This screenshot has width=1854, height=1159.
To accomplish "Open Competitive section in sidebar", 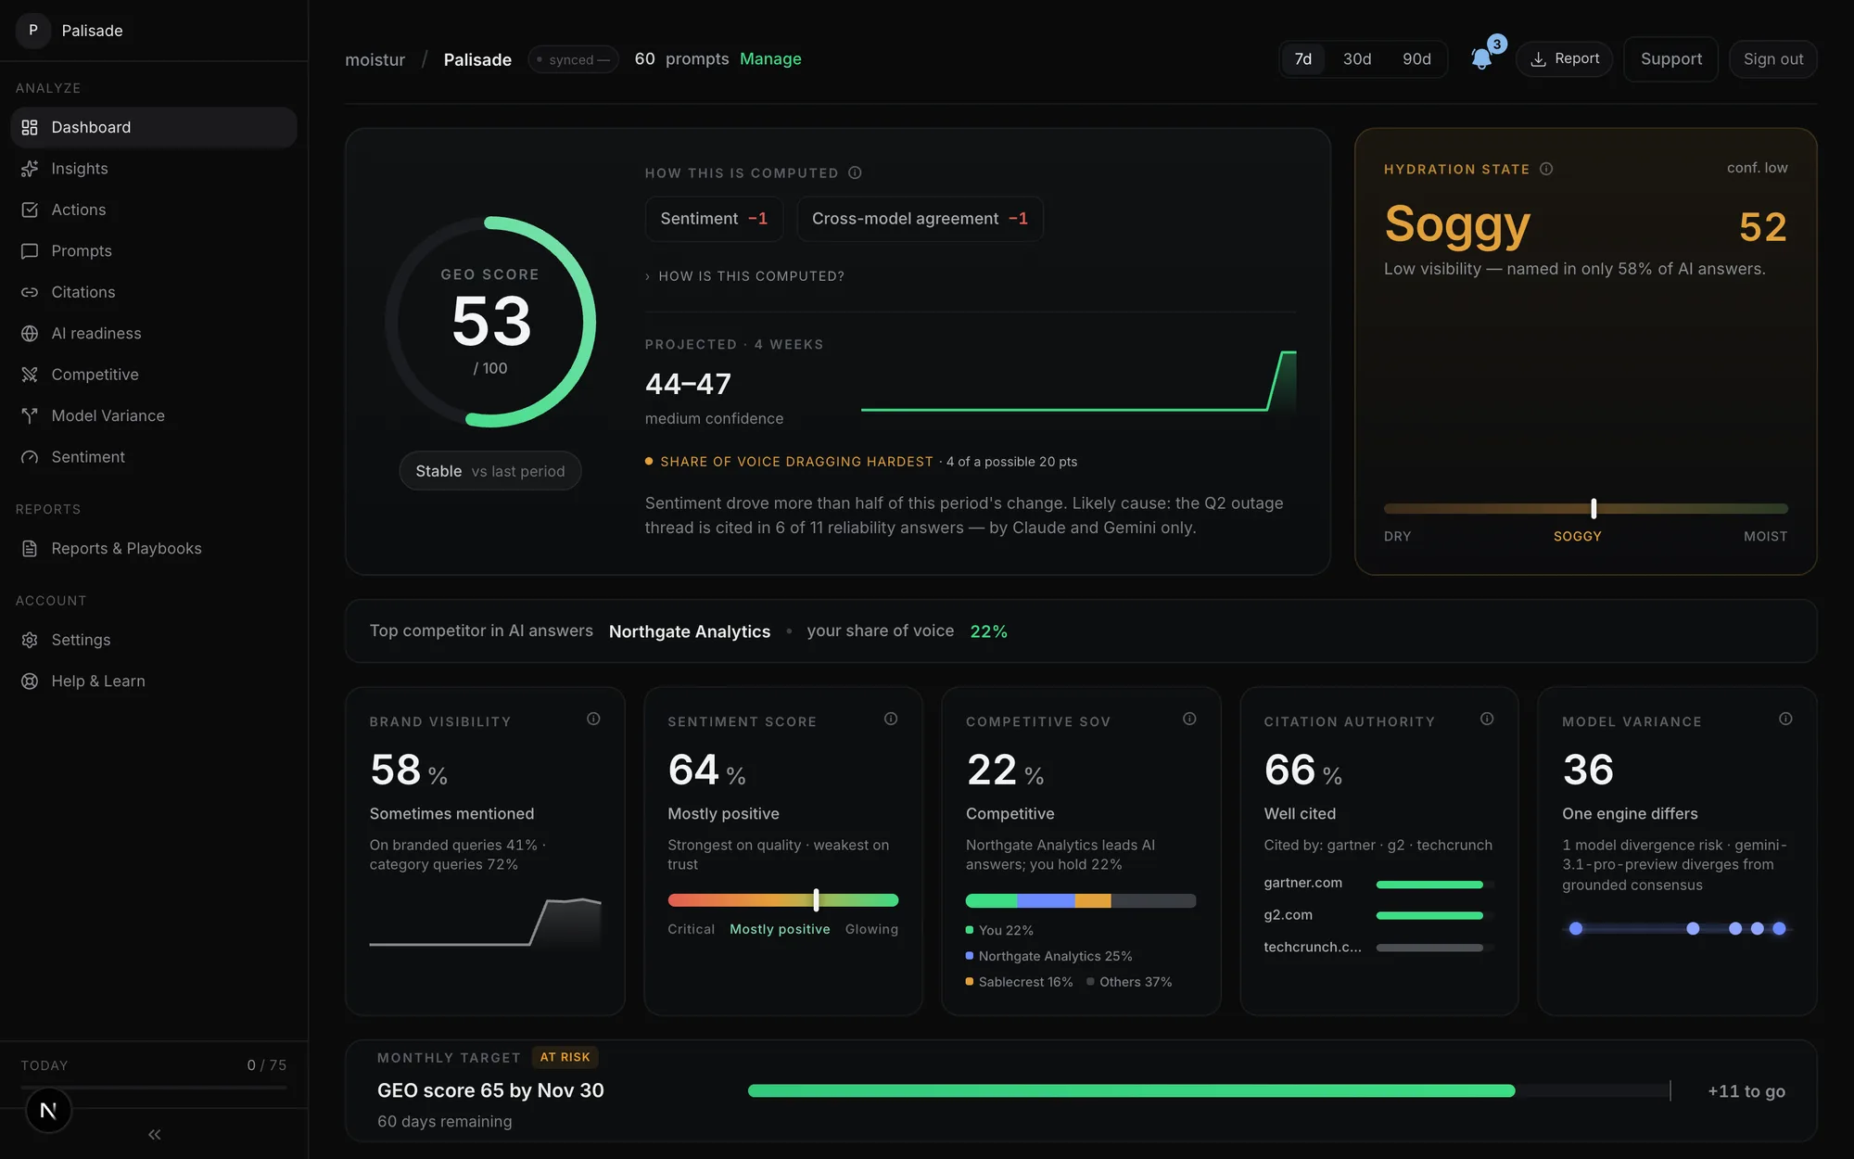I will tap(154, 375).
